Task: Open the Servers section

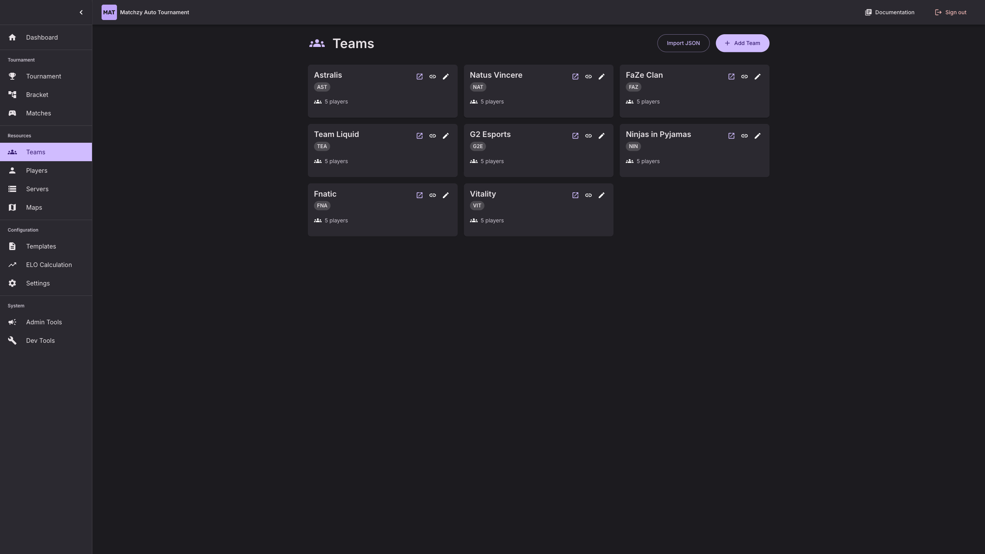Action: 38,189
